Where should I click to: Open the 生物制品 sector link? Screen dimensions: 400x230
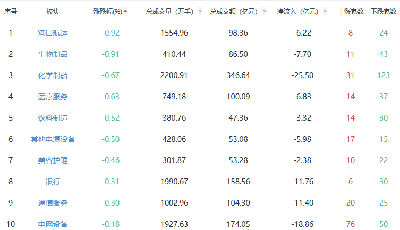coord(53,54)
